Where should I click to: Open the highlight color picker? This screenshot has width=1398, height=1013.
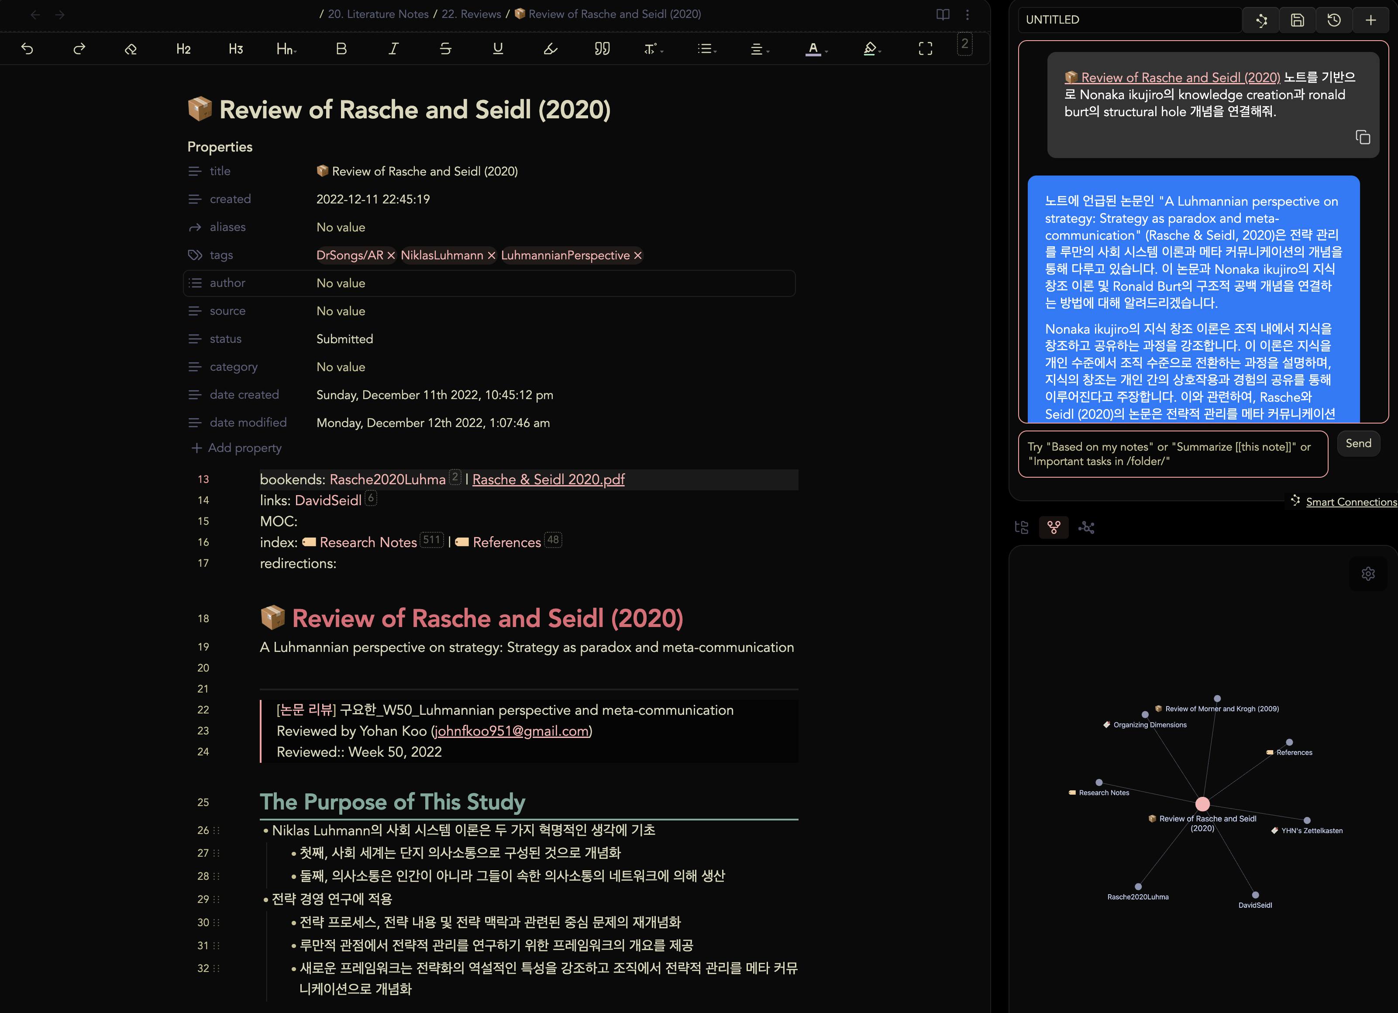point(871,49)
